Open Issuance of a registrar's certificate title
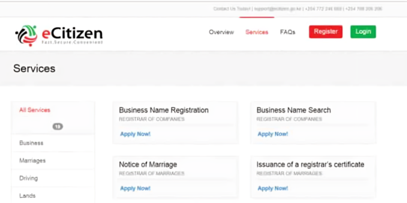This screenshot has width=407, height=203. pyautogui.click(x=310, y=164)
